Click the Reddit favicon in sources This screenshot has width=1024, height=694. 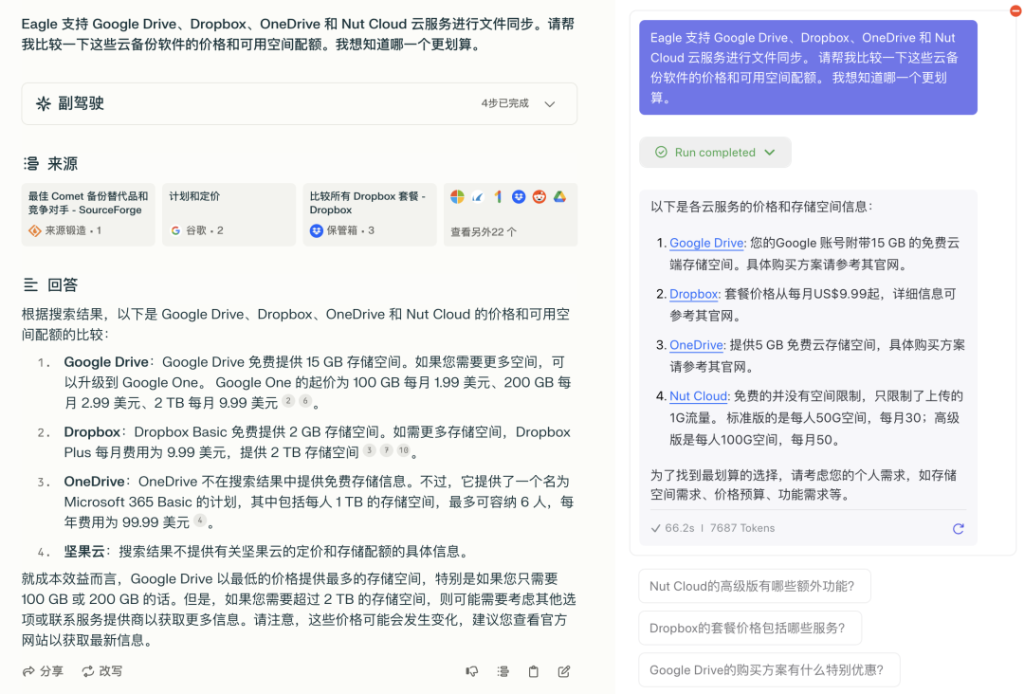click(x=539, y=196)
